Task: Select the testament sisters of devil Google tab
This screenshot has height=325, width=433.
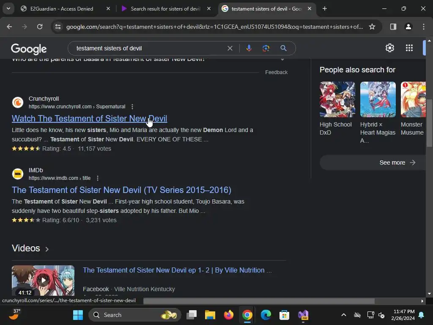Action: [x=266, y=9]
